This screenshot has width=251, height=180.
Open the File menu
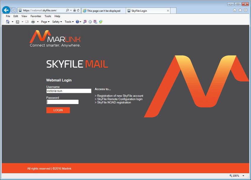point(8,16)
